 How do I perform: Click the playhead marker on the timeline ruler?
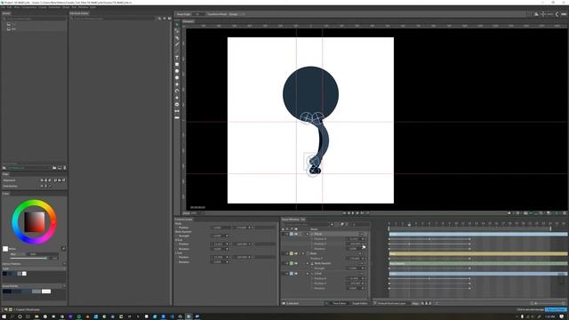(409, 224)
